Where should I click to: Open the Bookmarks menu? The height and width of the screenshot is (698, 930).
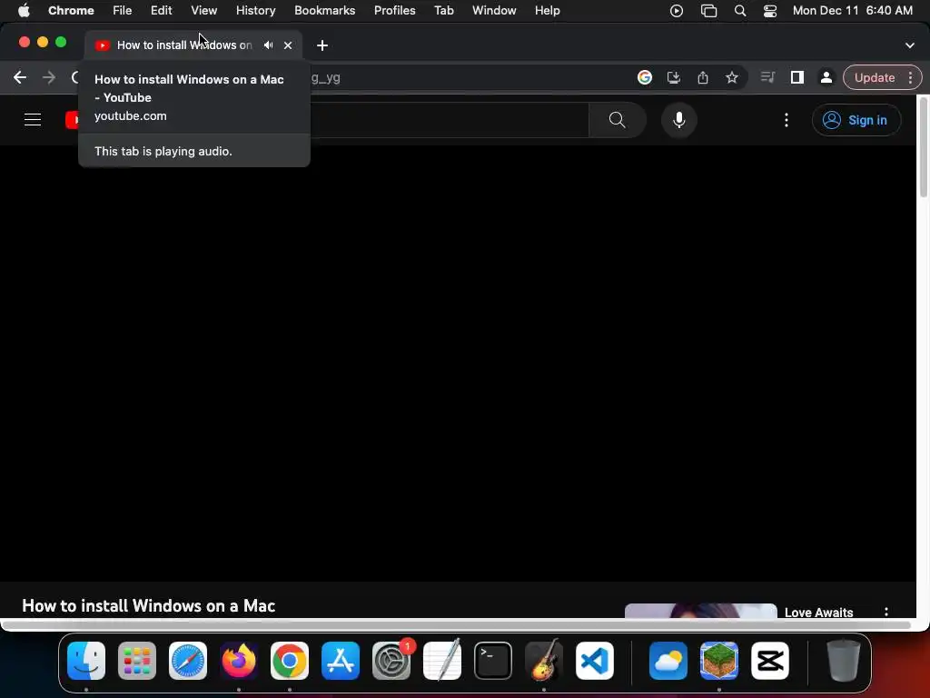pos(325,11)
